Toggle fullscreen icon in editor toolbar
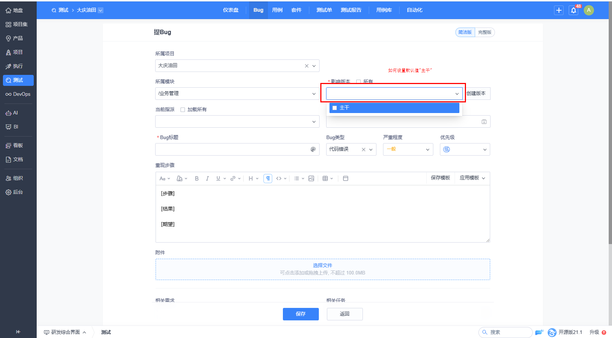This screenshot has height=338, width=612. 345,178
